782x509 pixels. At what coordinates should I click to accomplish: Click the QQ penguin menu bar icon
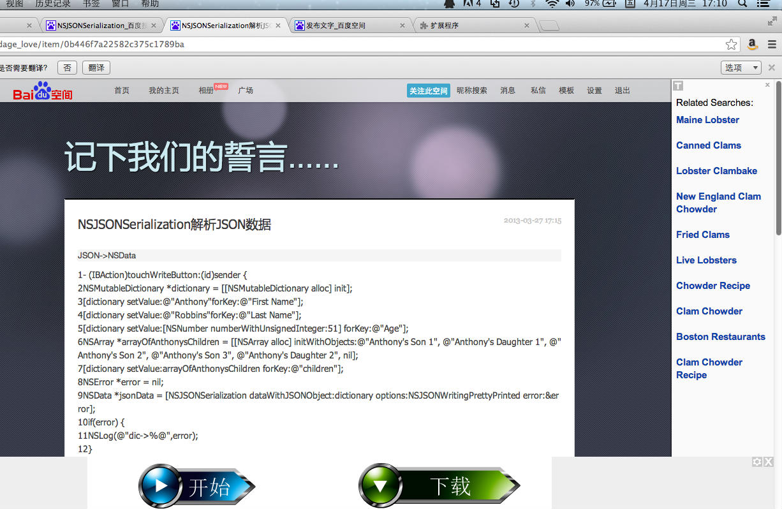point(449,3)
